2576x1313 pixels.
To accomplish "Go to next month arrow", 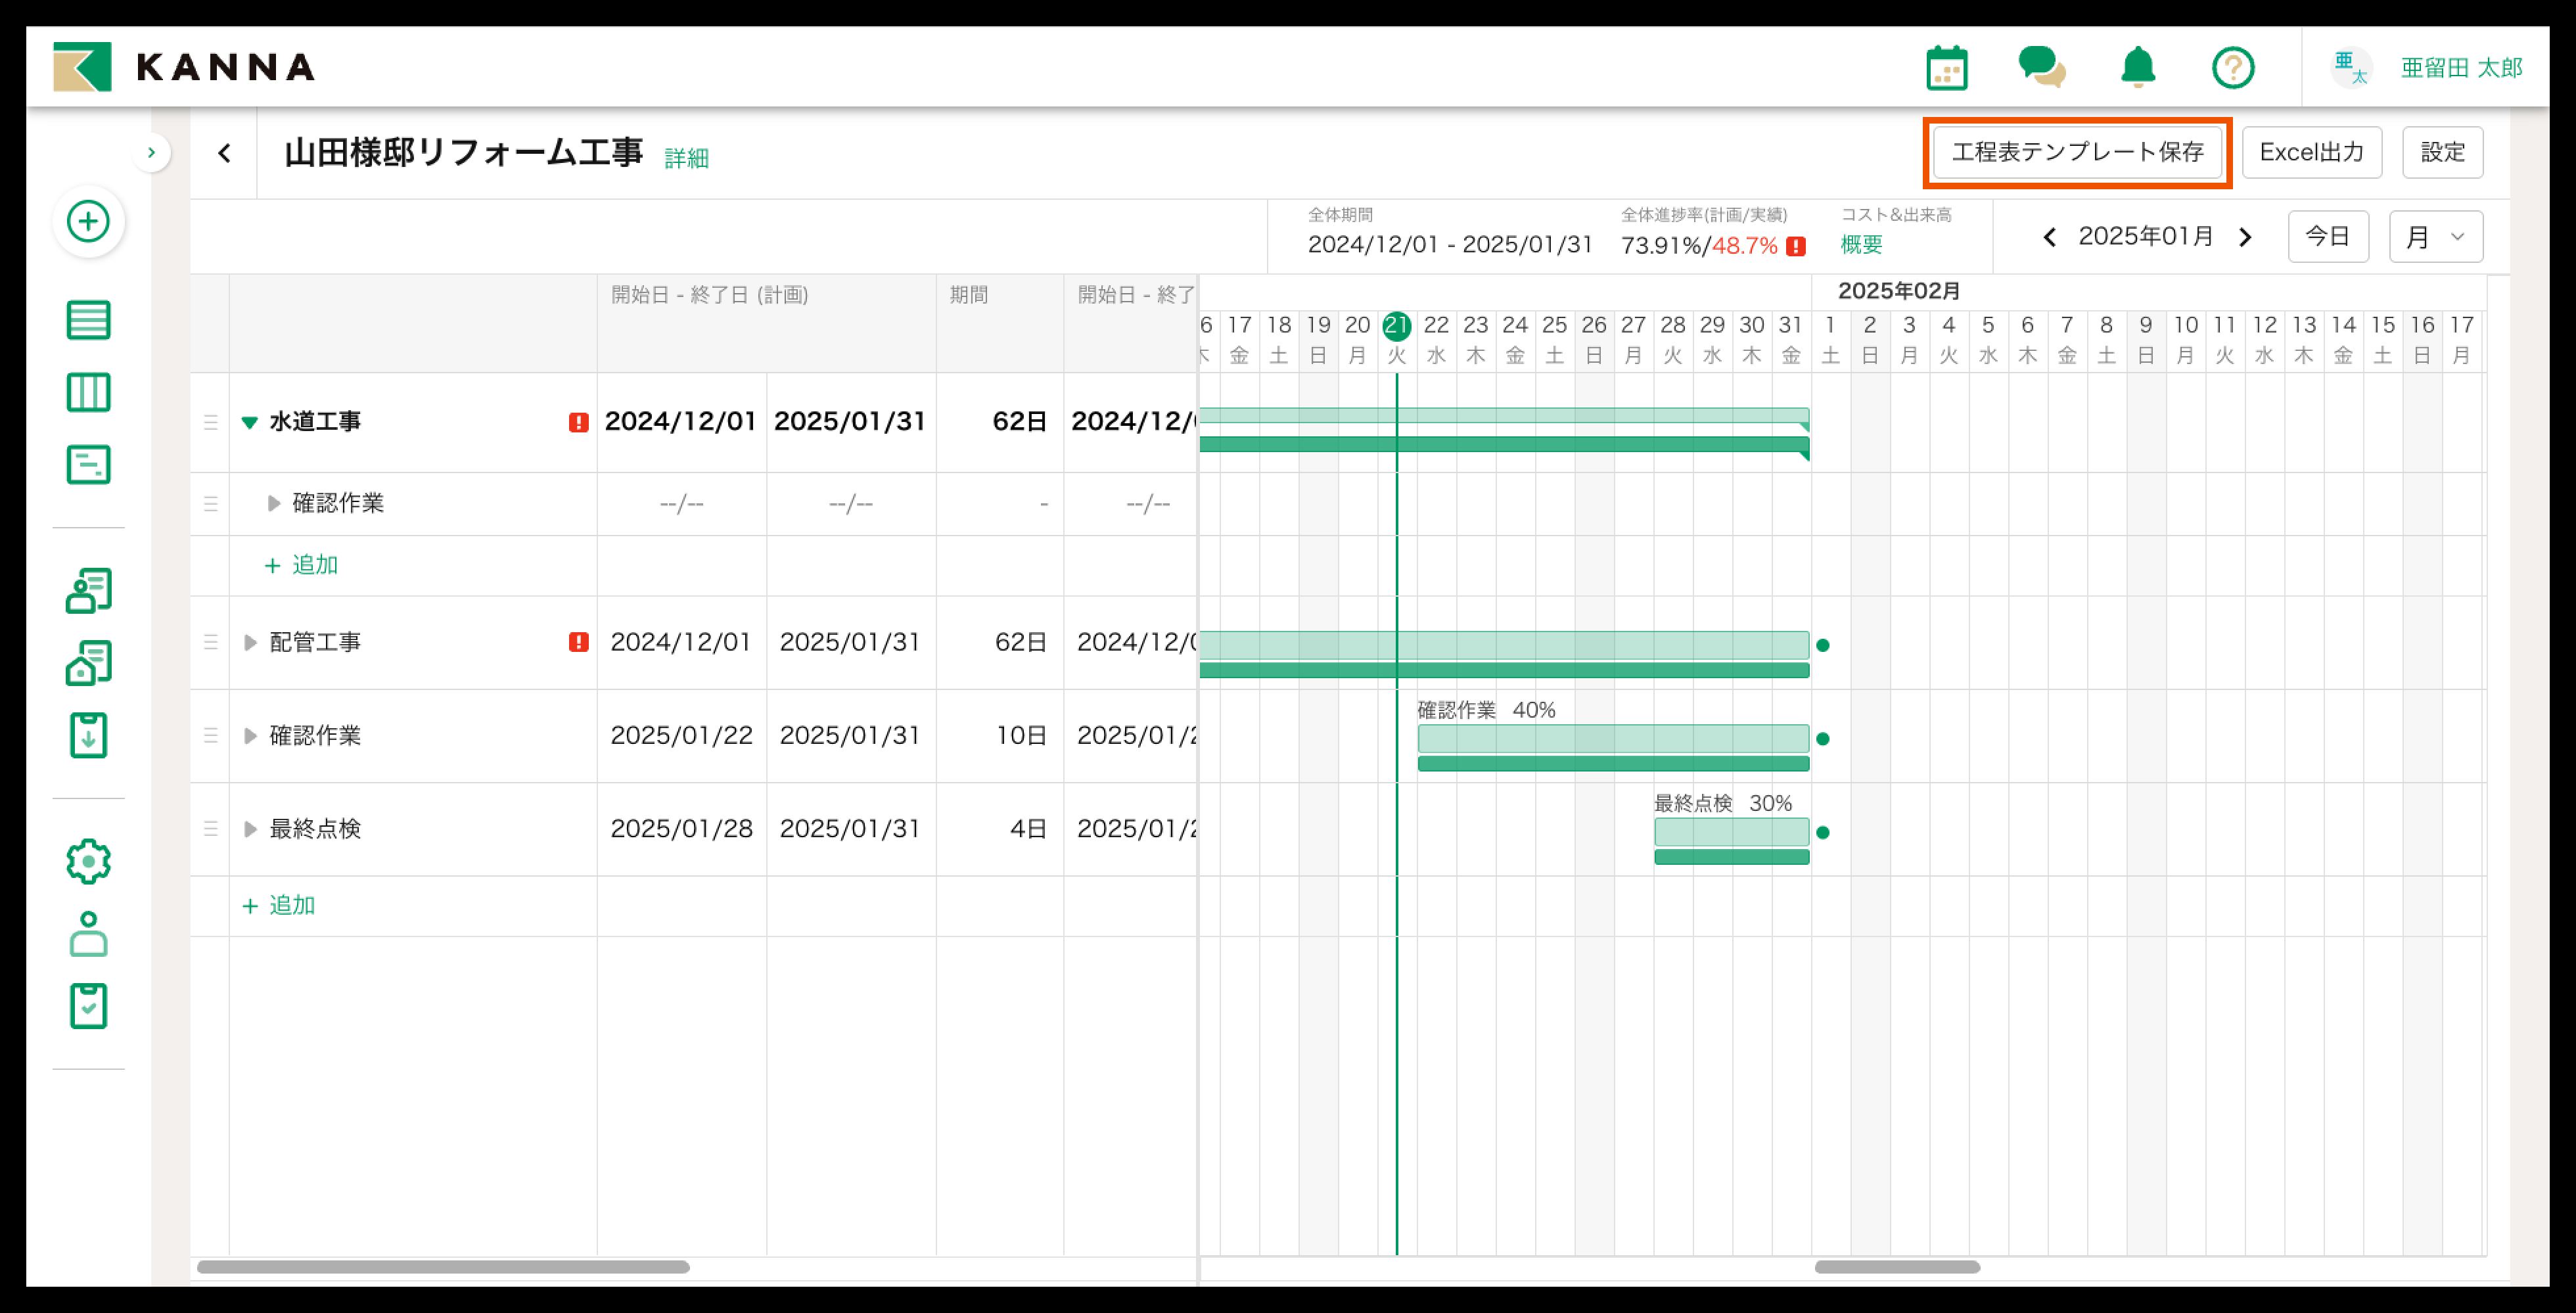I will (x=2245, y=237).
